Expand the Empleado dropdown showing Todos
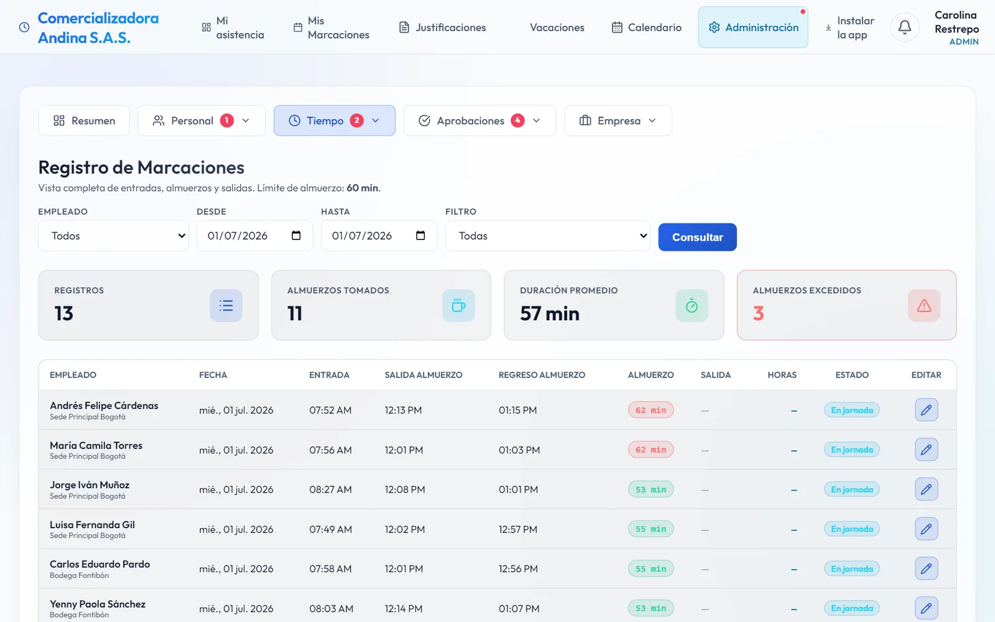This screenshot has width=995, height=622. [x=113, y=236]
